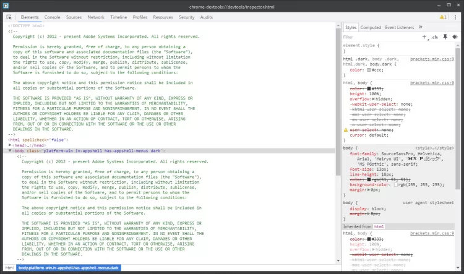Open the brackets.min.css:9 source link
The width and height of the screenshot is (464, 274).
(432, 59)
